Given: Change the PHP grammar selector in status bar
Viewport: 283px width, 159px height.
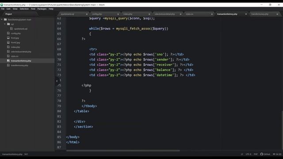Looking at the screenshot, I should tap(256, 154).
